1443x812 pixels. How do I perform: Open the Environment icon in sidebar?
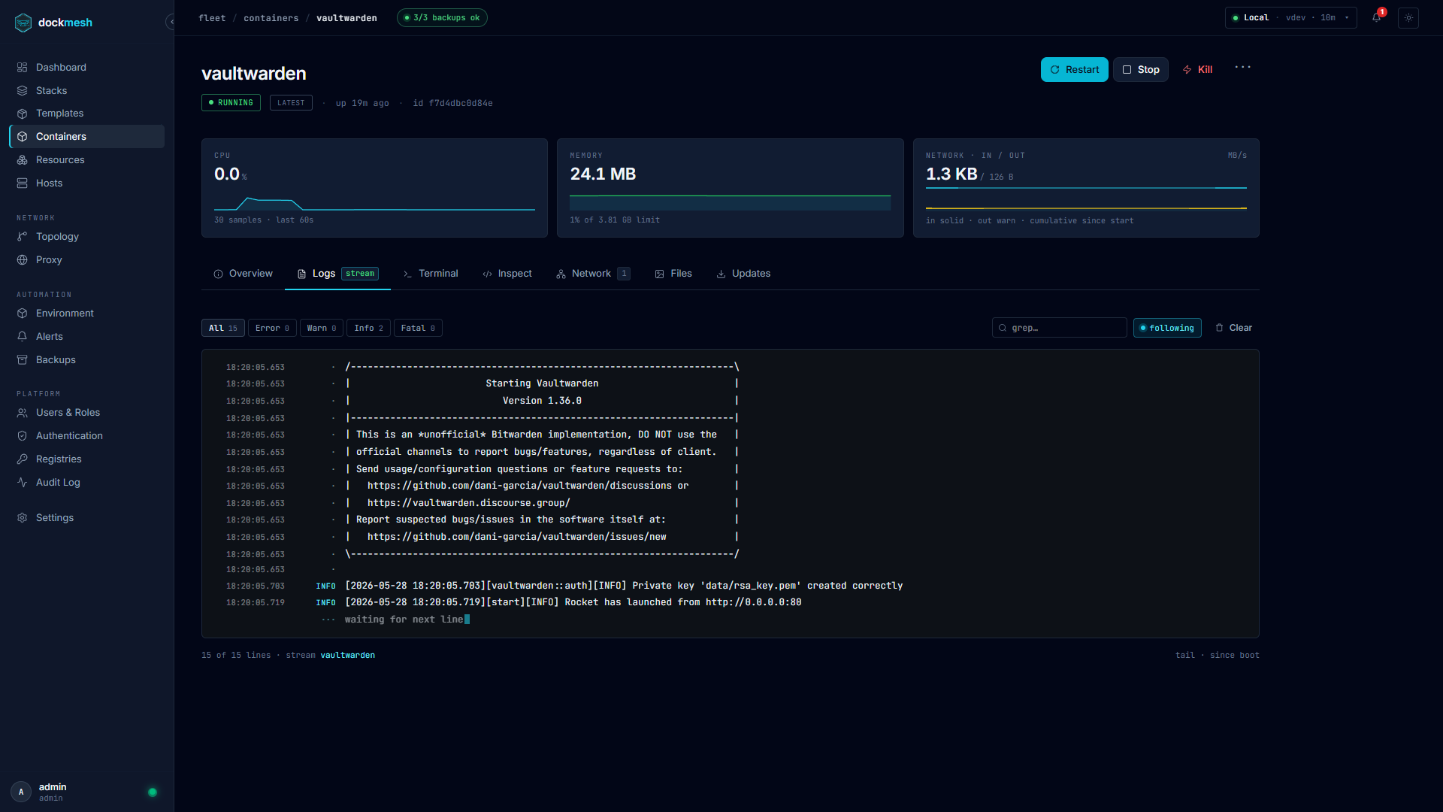[x=23, y=314]
